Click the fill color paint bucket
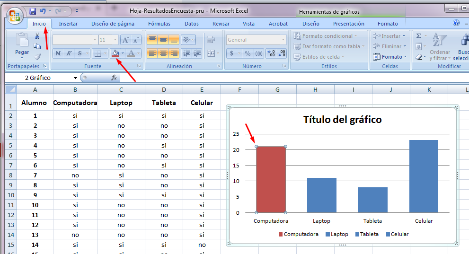 click(x=115, y=53)
